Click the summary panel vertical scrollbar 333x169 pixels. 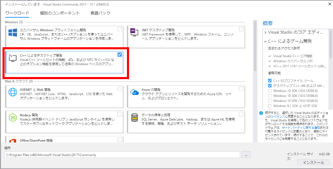point(331,44)
